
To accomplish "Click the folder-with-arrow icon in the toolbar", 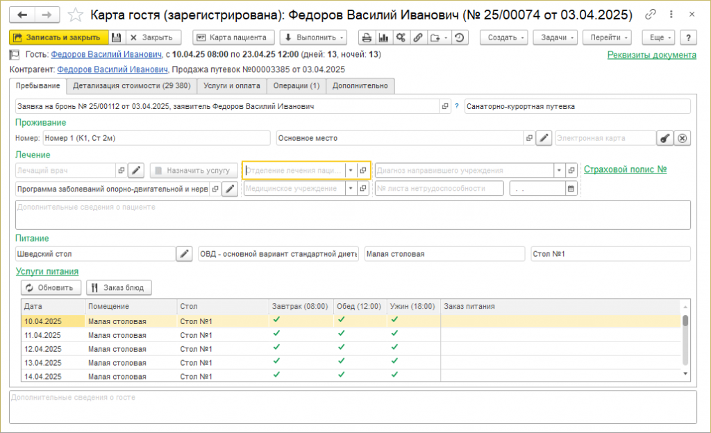I will tap(438, 37).
